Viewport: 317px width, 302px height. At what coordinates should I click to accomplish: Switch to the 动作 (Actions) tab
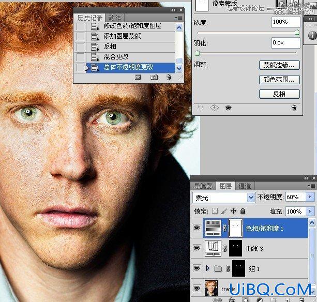[115, 18]
